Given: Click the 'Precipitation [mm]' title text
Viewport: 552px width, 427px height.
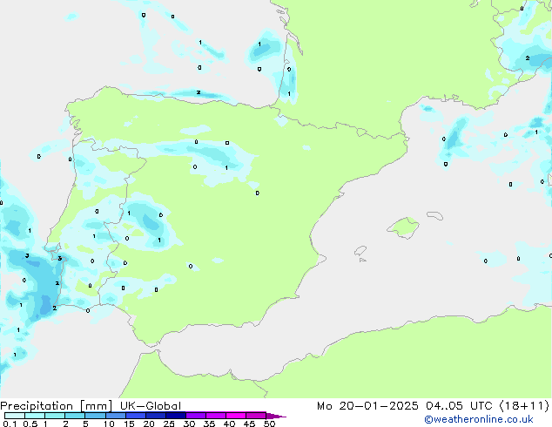Looking at the screenshot, I should pos(57,406).
